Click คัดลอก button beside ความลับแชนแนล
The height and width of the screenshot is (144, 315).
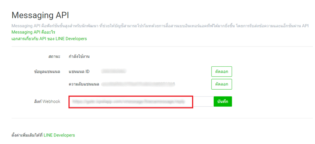pos(222,84)
